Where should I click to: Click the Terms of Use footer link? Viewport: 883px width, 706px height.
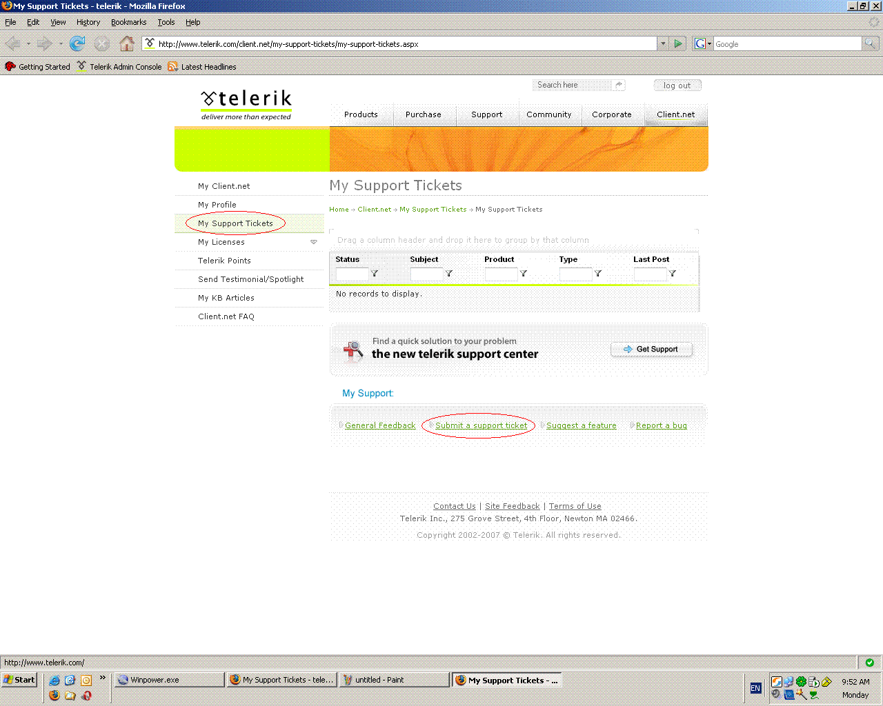click(x=575, y=506)
